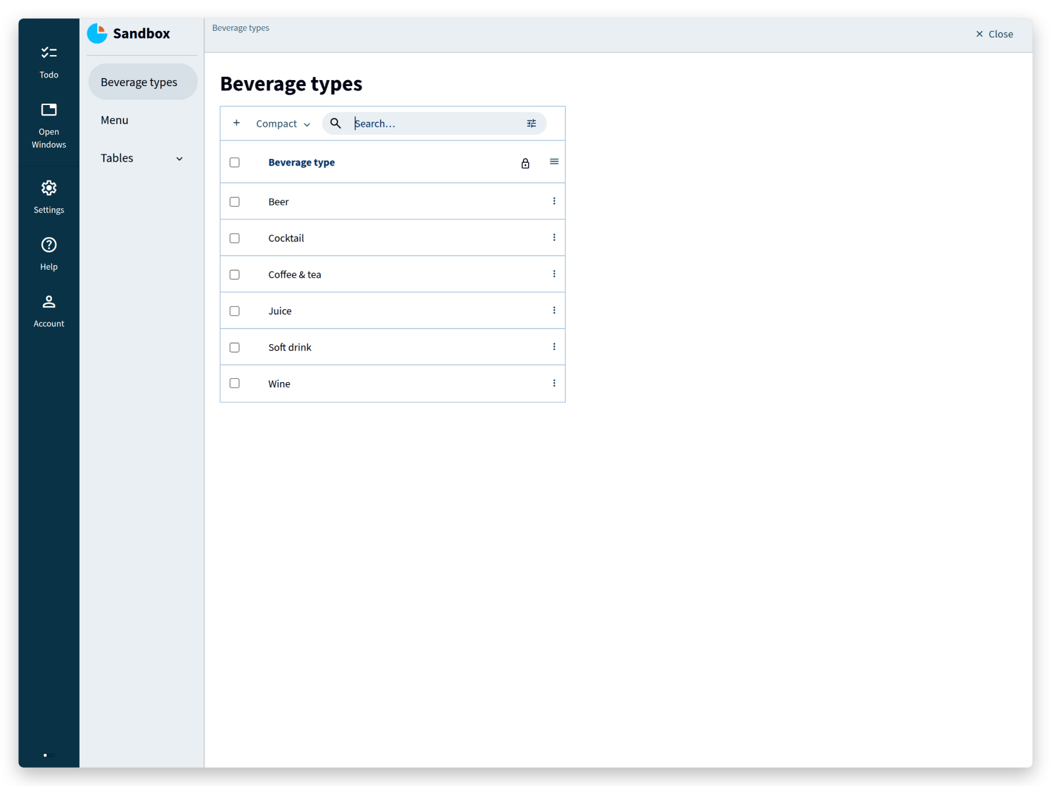Open the column menu hamburger icon

(x=554, y=162)
